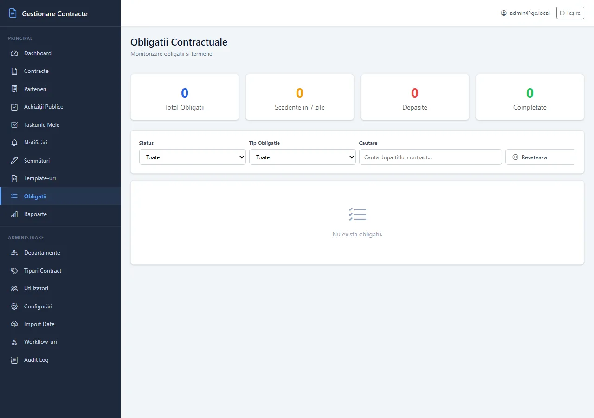Click the 'Monitorizare obligatii si termene' subtitle
The height and width of the screenshot is (418, 594).
(171, 54)
